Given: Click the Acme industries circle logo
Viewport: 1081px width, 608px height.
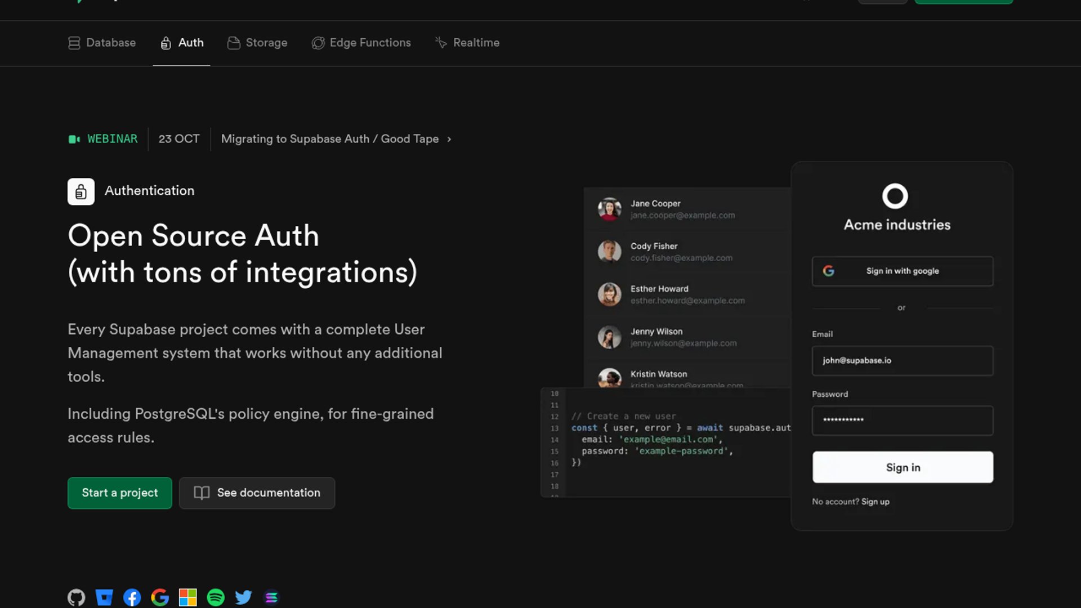Looking at the screenshot, I should (895, 196).
